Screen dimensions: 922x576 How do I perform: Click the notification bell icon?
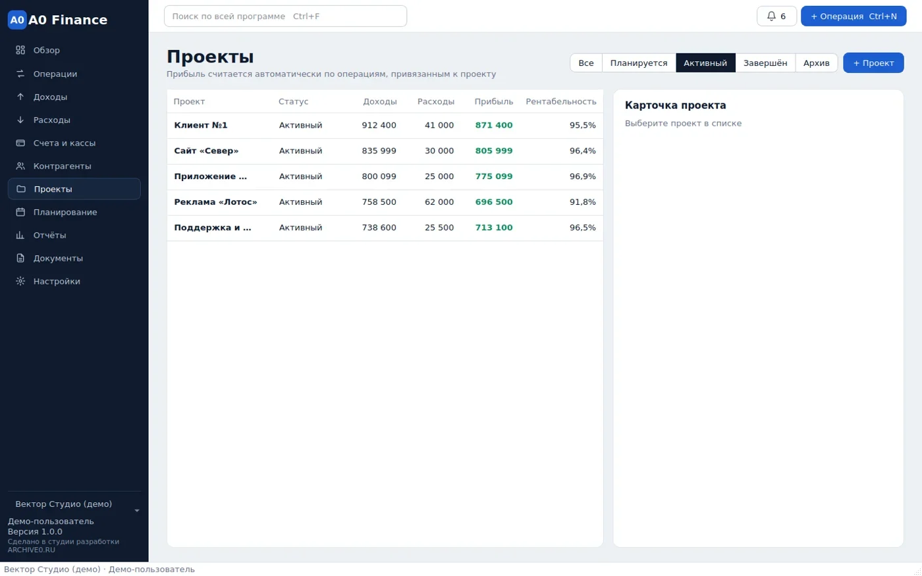point(771,16)
